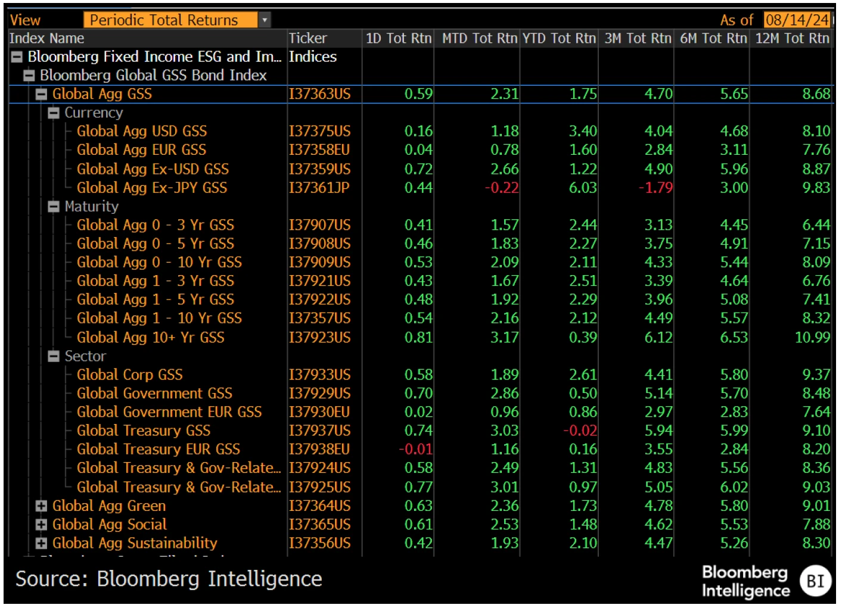This screenshot has width=842, height=608.
Task: Collapse the Sector group
Action: [x=54, y=356]
